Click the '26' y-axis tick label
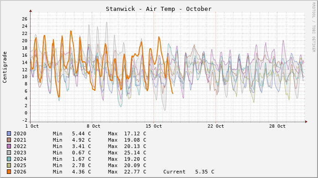 coord(25,19)
